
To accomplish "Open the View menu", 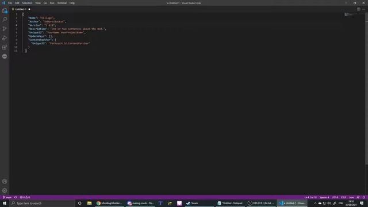I will pyautogui.click(x=38, y=3).
